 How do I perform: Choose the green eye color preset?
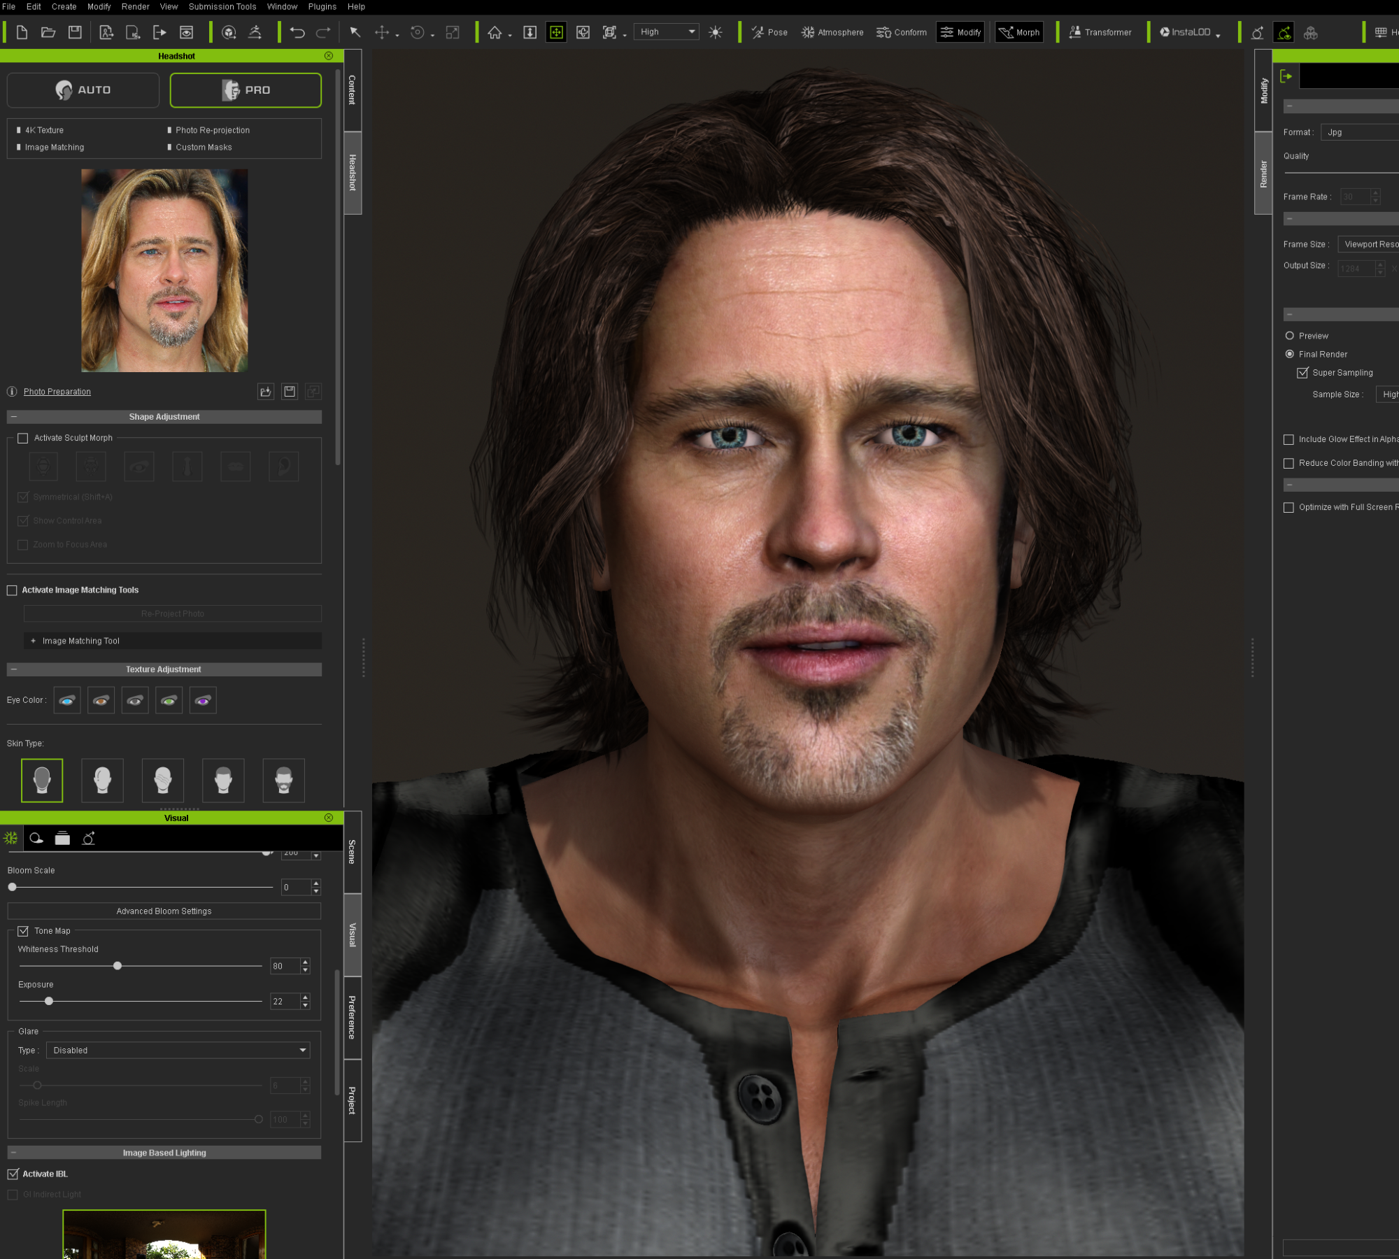click(169, 700)
